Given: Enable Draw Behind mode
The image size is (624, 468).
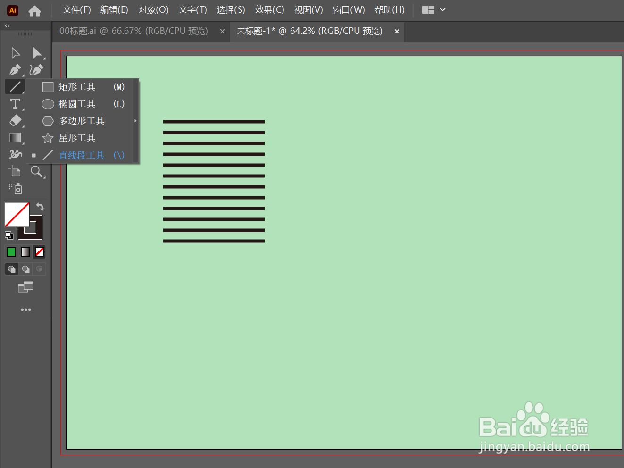Looking at the screenshot, I should pyautogui.click(x=25, y=269).
